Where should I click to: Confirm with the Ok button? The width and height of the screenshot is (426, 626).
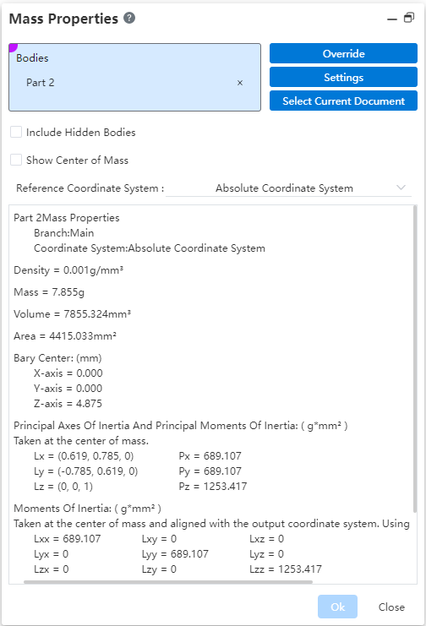pyautogui.click(x=338, y=607)
